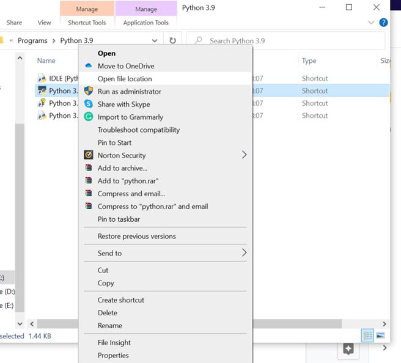Open the Application Tools ribbon tab
The image size is (401, 363).
click(x=145, y=23)
